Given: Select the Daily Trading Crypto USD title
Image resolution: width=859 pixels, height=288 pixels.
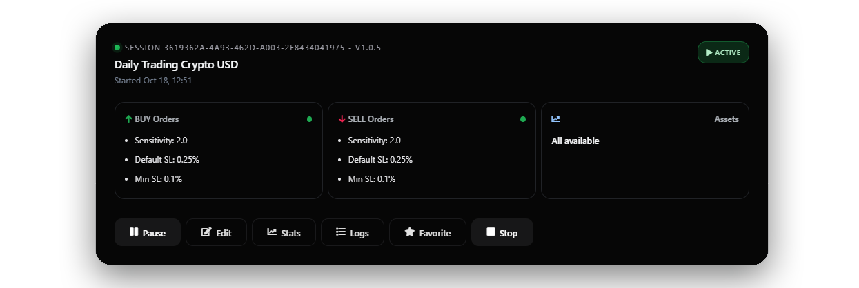Looking at the screenshot, I should 176,64.
